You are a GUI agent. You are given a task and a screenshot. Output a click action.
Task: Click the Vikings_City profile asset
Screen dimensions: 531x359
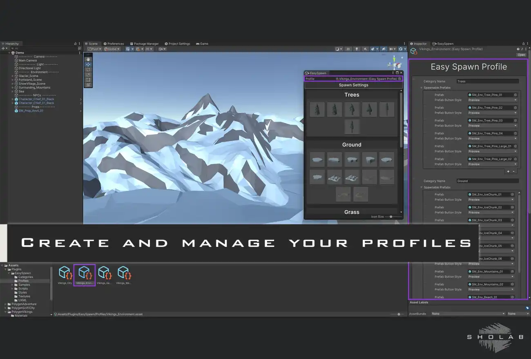[x=65, y=275]
